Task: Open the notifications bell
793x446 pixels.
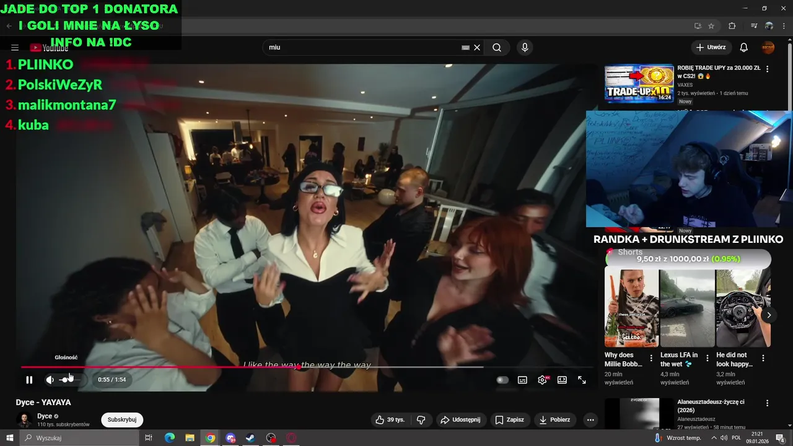Action: coord(744,47)
